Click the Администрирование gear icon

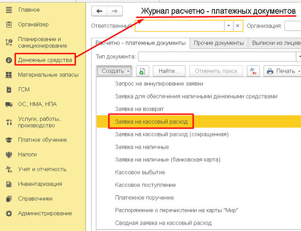(x=9, y=213)
